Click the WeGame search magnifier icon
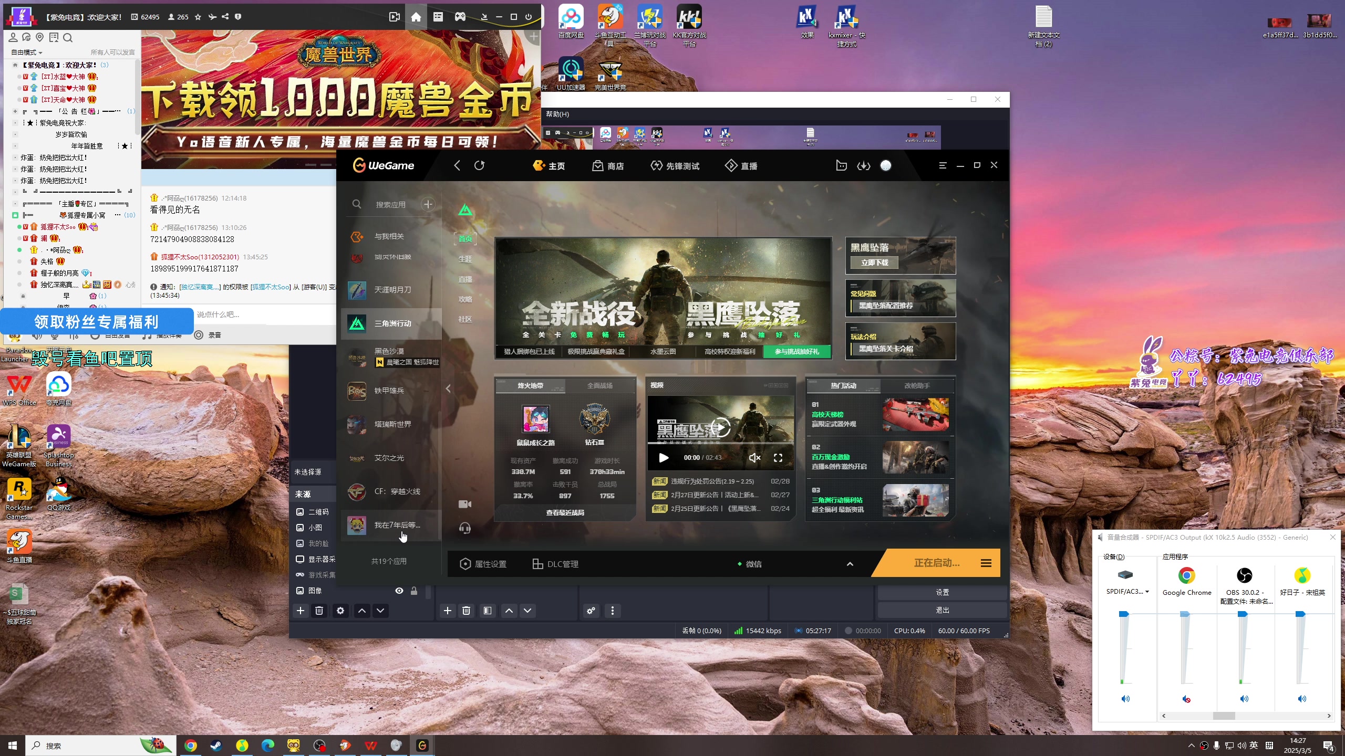Viewport: 1345px width, 756px height. tap(357, 204)
